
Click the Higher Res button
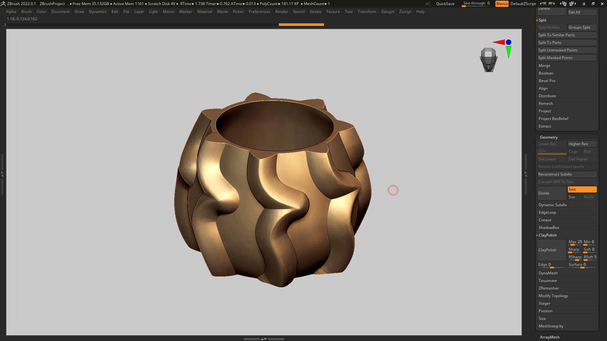coord(582,144)
